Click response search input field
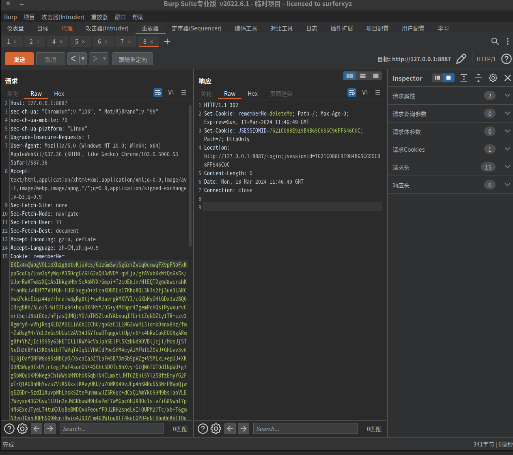The width and height of the screenshot is (513, 455). [x=306, y=429]
